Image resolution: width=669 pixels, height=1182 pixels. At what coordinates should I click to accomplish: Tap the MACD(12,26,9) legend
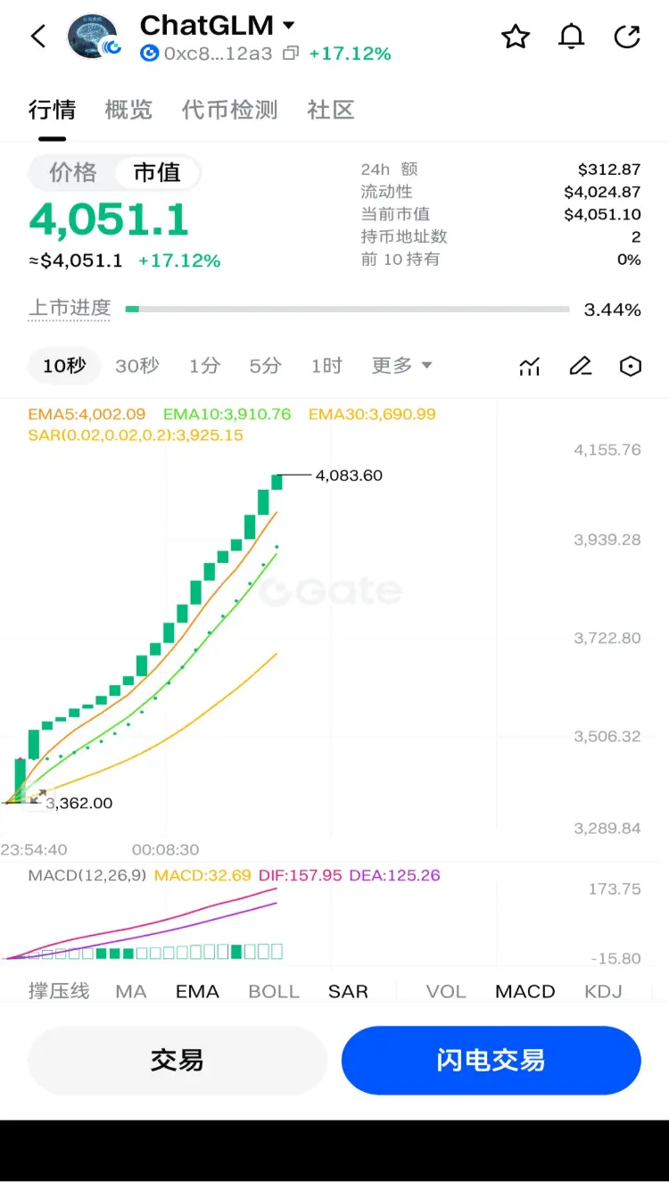87,875
